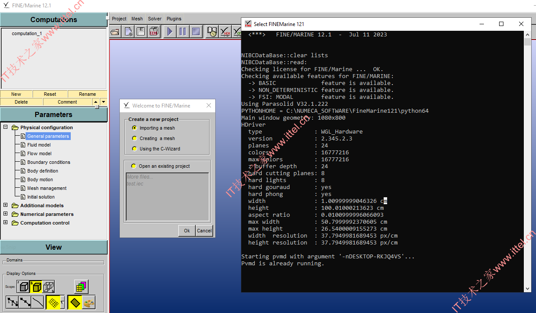The height and width of the screenshot is (313, 536).
Task: Select Initial solution tree item
Action: pos(41,197)
